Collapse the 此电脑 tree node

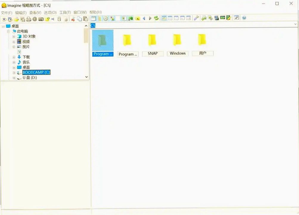(8, 32)
